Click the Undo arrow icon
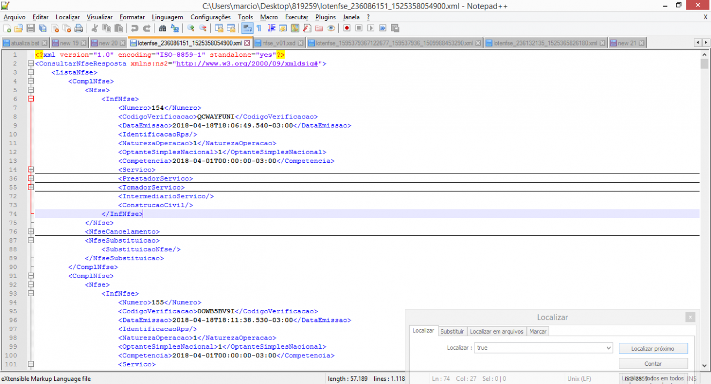Image resolution: width=711 pixels, height=384 pixels. [x=134, y=28]
